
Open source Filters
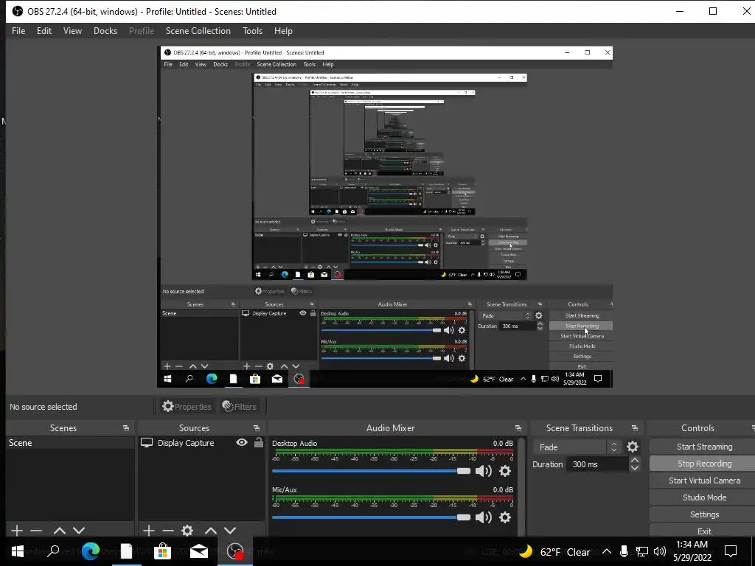pos(240,407)
